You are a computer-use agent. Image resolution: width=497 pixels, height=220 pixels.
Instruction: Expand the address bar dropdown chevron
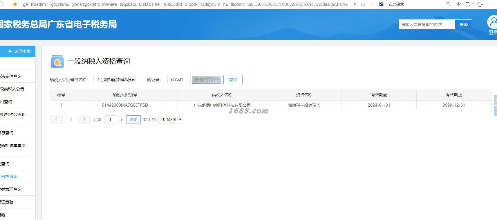[x=371, y=4]
